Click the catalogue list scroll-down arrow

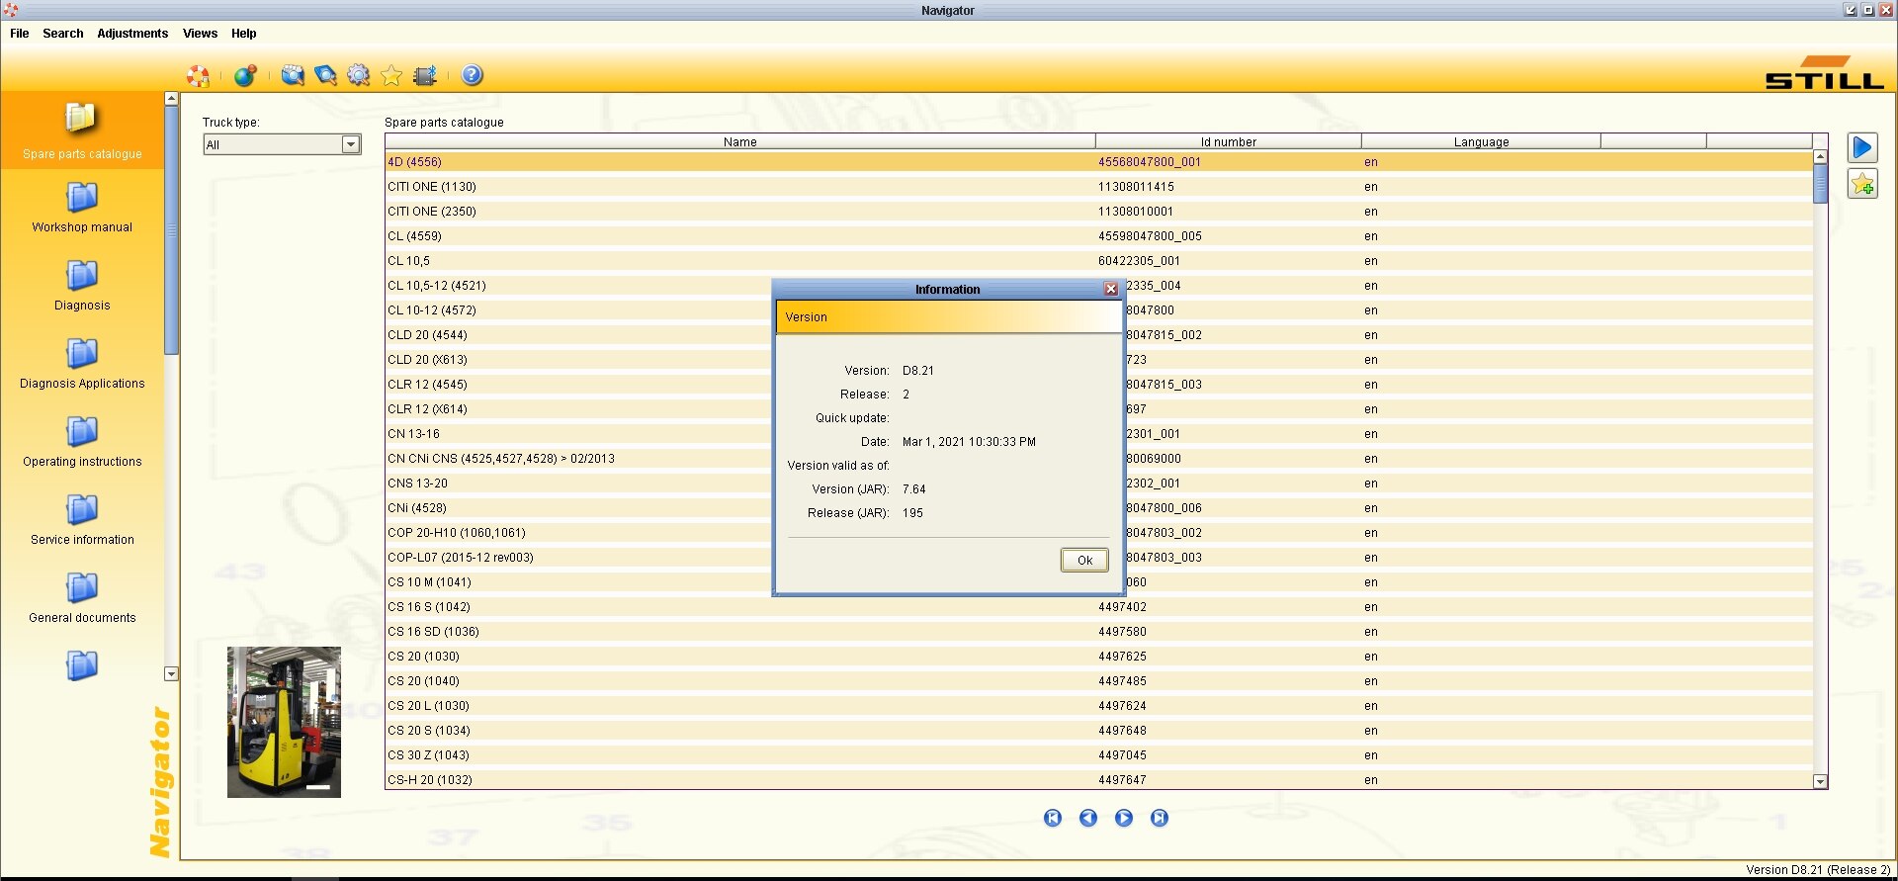point(1820,781)
